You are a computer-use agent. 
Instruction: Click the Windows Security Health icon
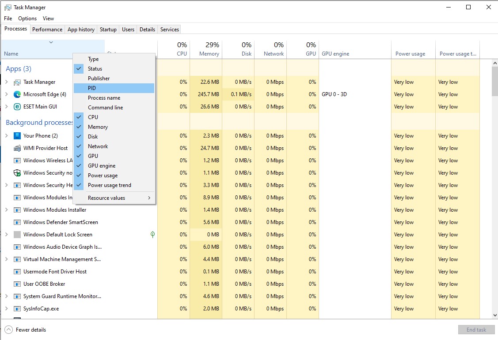pos(17,185)
